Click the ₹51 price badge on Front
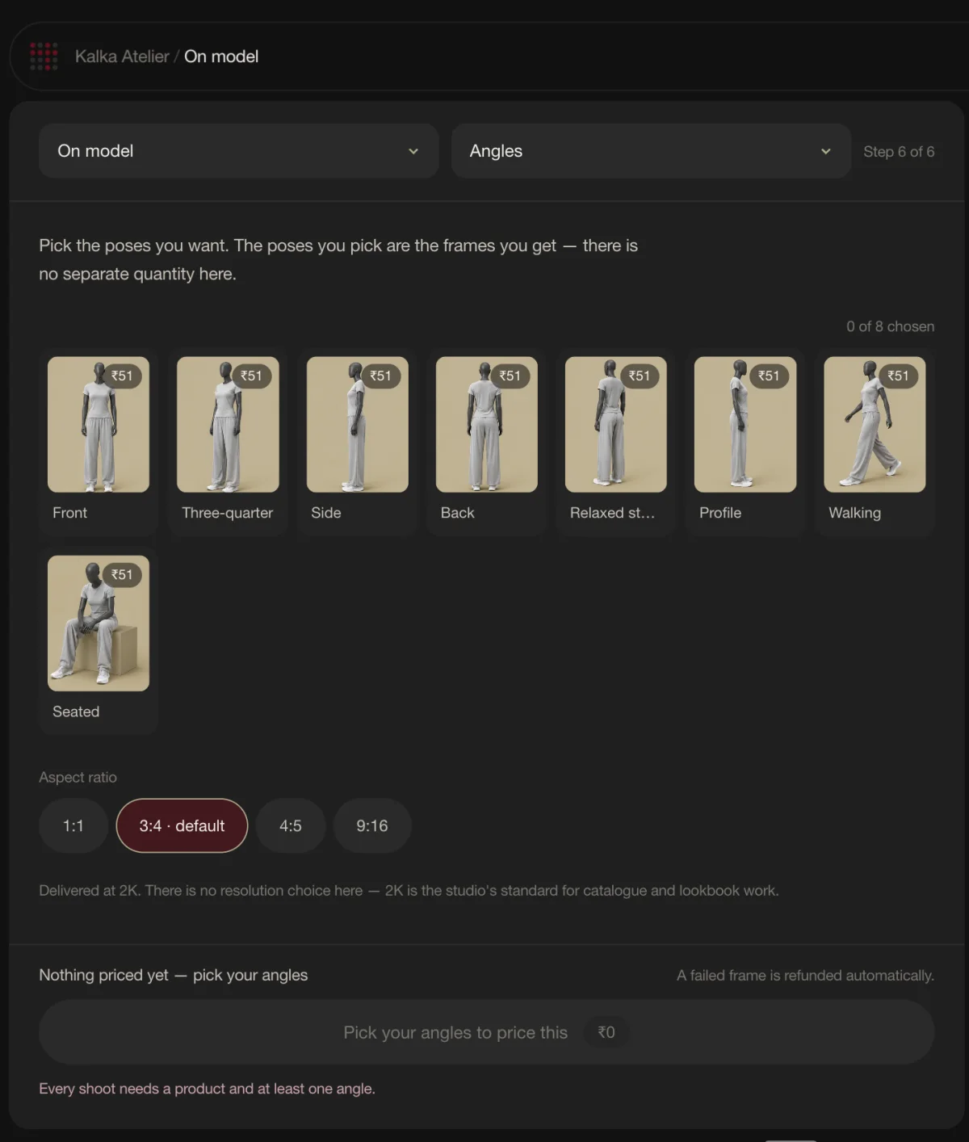 (x=122, y=376)
